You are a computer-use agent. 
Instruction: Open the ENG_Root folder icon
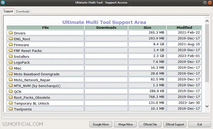(11, 38)
